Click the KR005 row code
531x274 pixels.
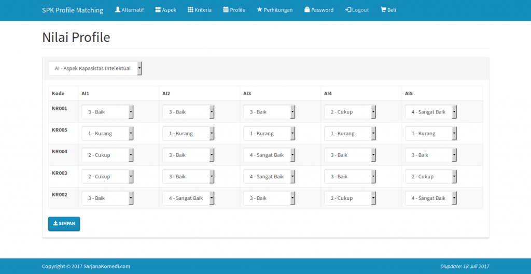click(x=60, y=130)
